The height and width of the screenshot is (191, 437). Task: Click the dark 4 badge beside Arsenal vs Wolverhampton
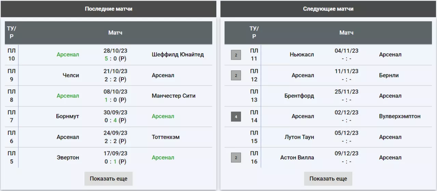tap(236, 117)
